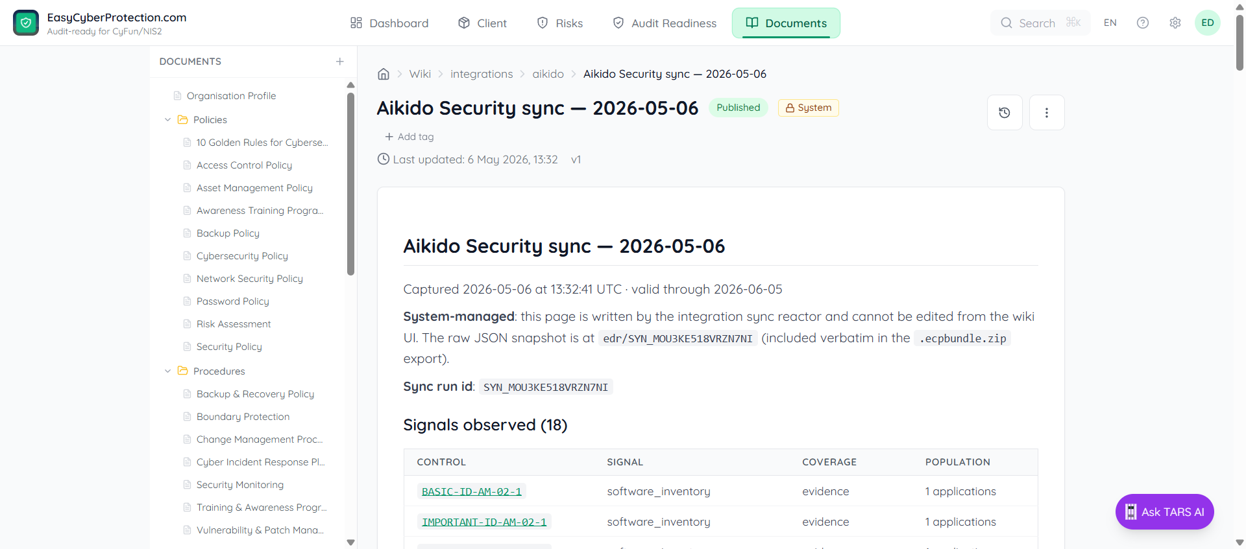The image size is (1246, 549).
Task: Open the settings gear icon
Action: pyautogui.click(x=1175, y=23)
